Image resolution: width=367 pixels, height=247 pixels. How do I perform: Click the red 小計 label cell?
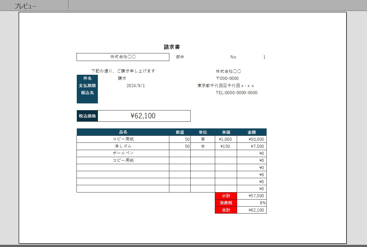tap(226, 196)
